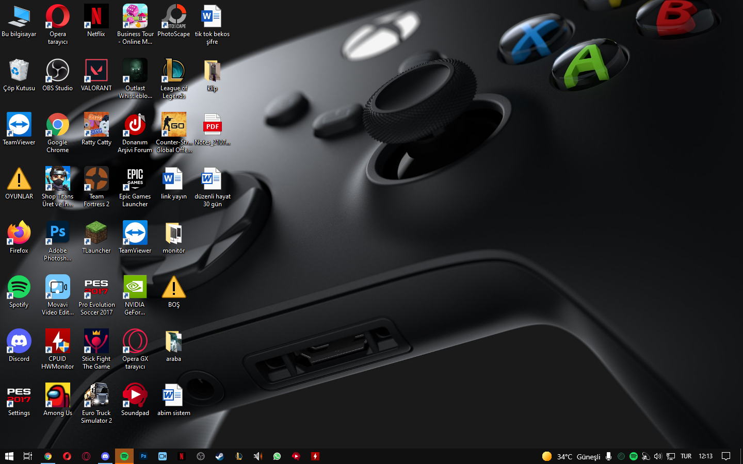Select the TLauncher Minecraft shortcut
Viewport: 743px width, 464px height.
[x=96, y=238]
